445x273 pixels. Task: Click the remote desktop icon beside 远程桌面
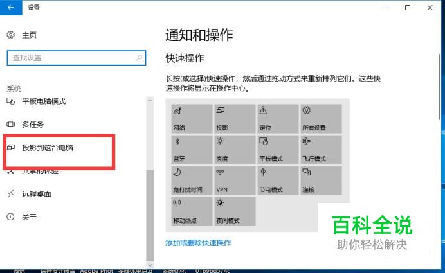[x=10, y=194]
